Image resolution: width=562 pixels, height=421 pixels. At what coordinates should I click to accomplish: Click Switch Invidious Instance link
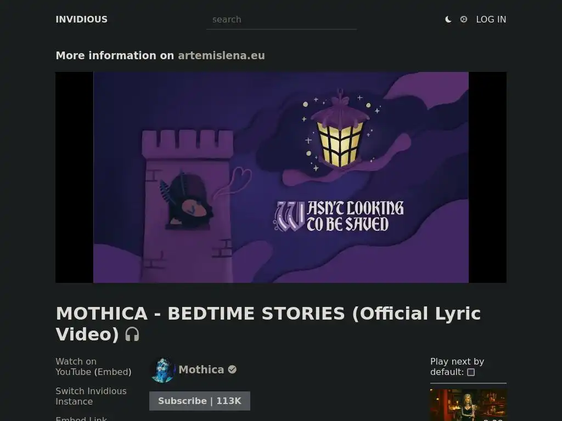91,396
